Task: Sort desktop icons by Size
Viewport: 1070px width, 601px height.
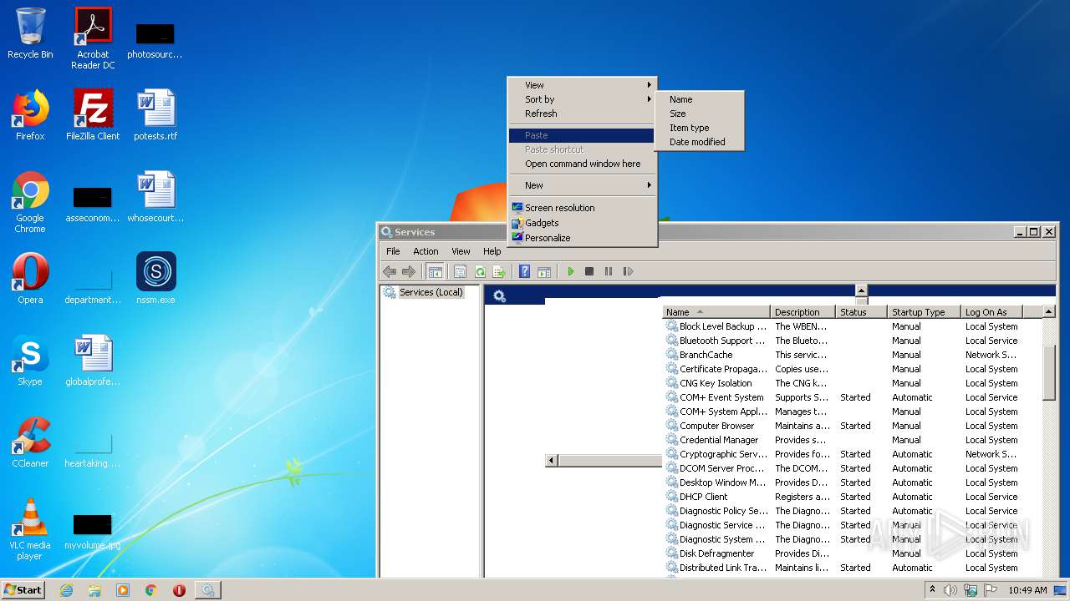Action: (700, 114)
